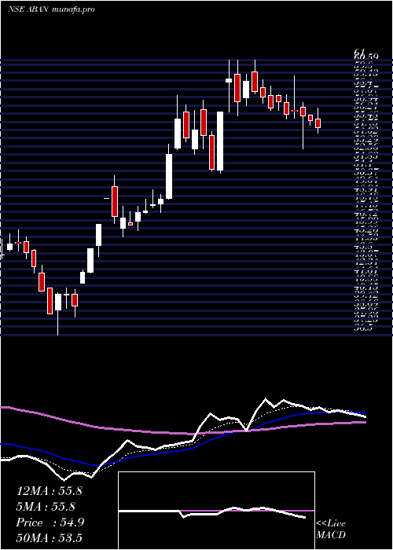This screenshot has width=393, height=550.
Task: Click the '61' top price axis label
Action: point(360,53)
